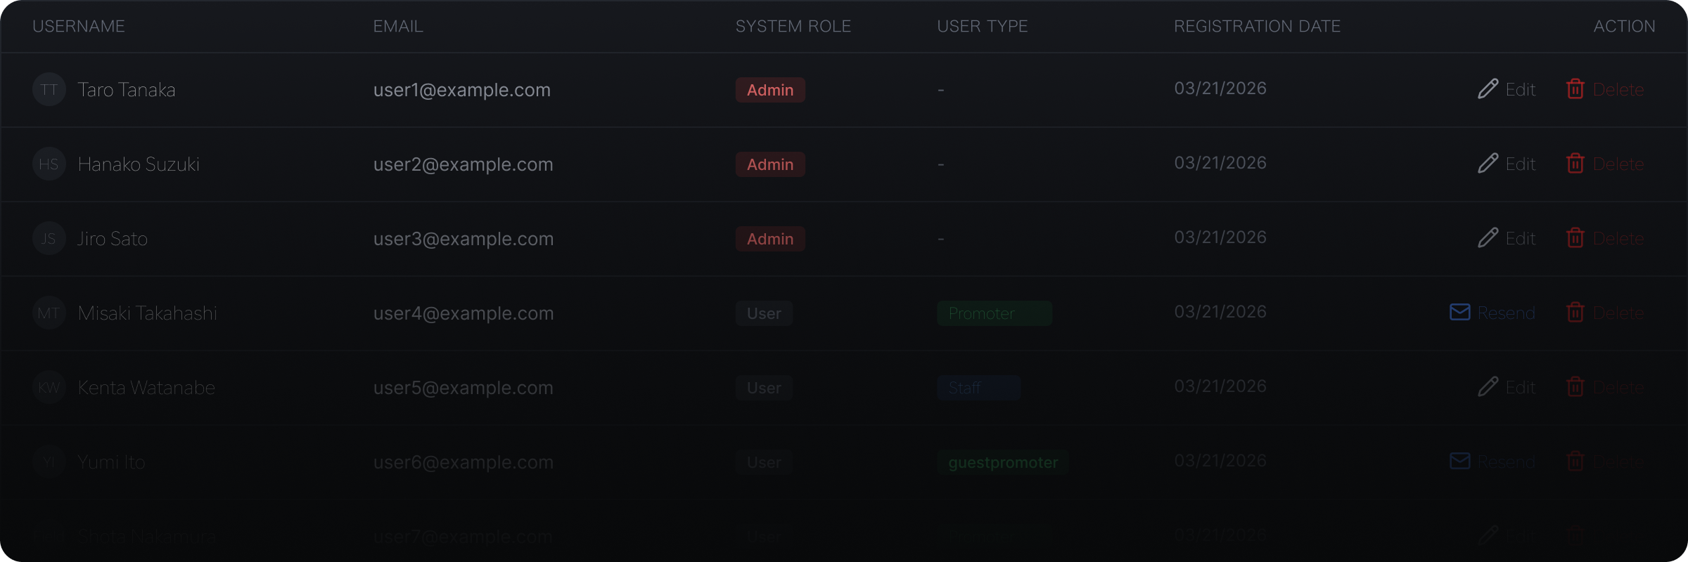Image resolution: width=1688 pixels, height=562 pixels.
Task: Click the pencil icon for Hanako Suzuki
Action: [x=1488, y=164]
